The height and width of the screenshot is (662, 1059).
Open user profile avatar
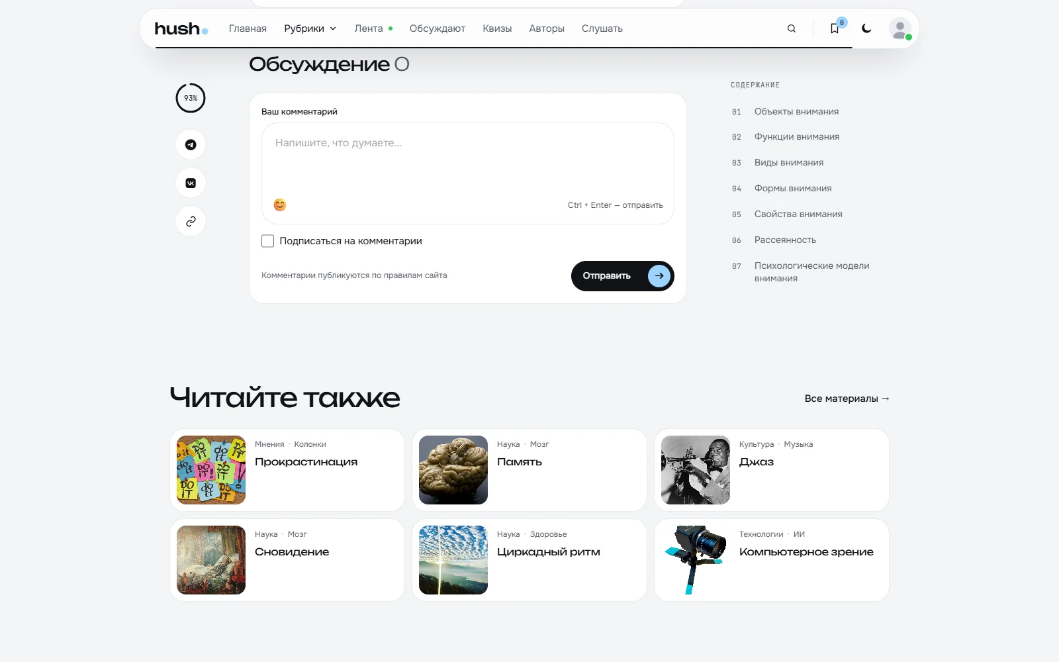[x=900, y=29]
